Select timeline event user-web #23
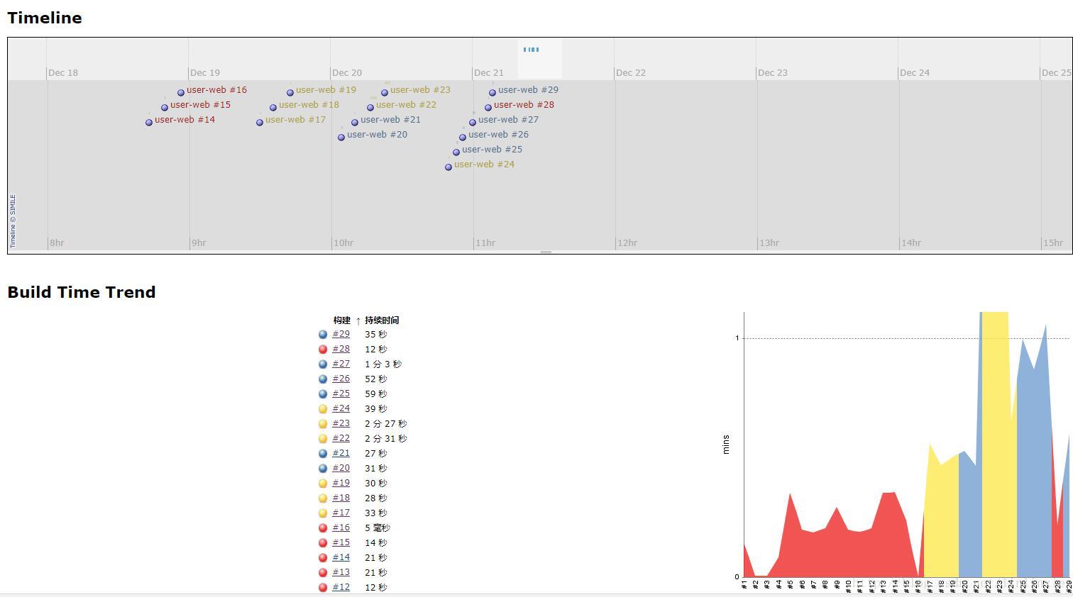1073x597 pixels. click(x=420, y=90)
